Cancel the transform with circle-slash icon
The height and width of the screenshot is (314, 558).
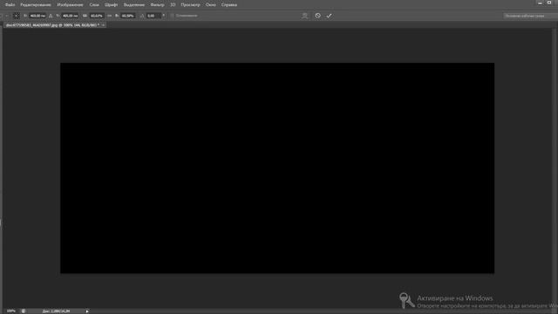(317, 16)
